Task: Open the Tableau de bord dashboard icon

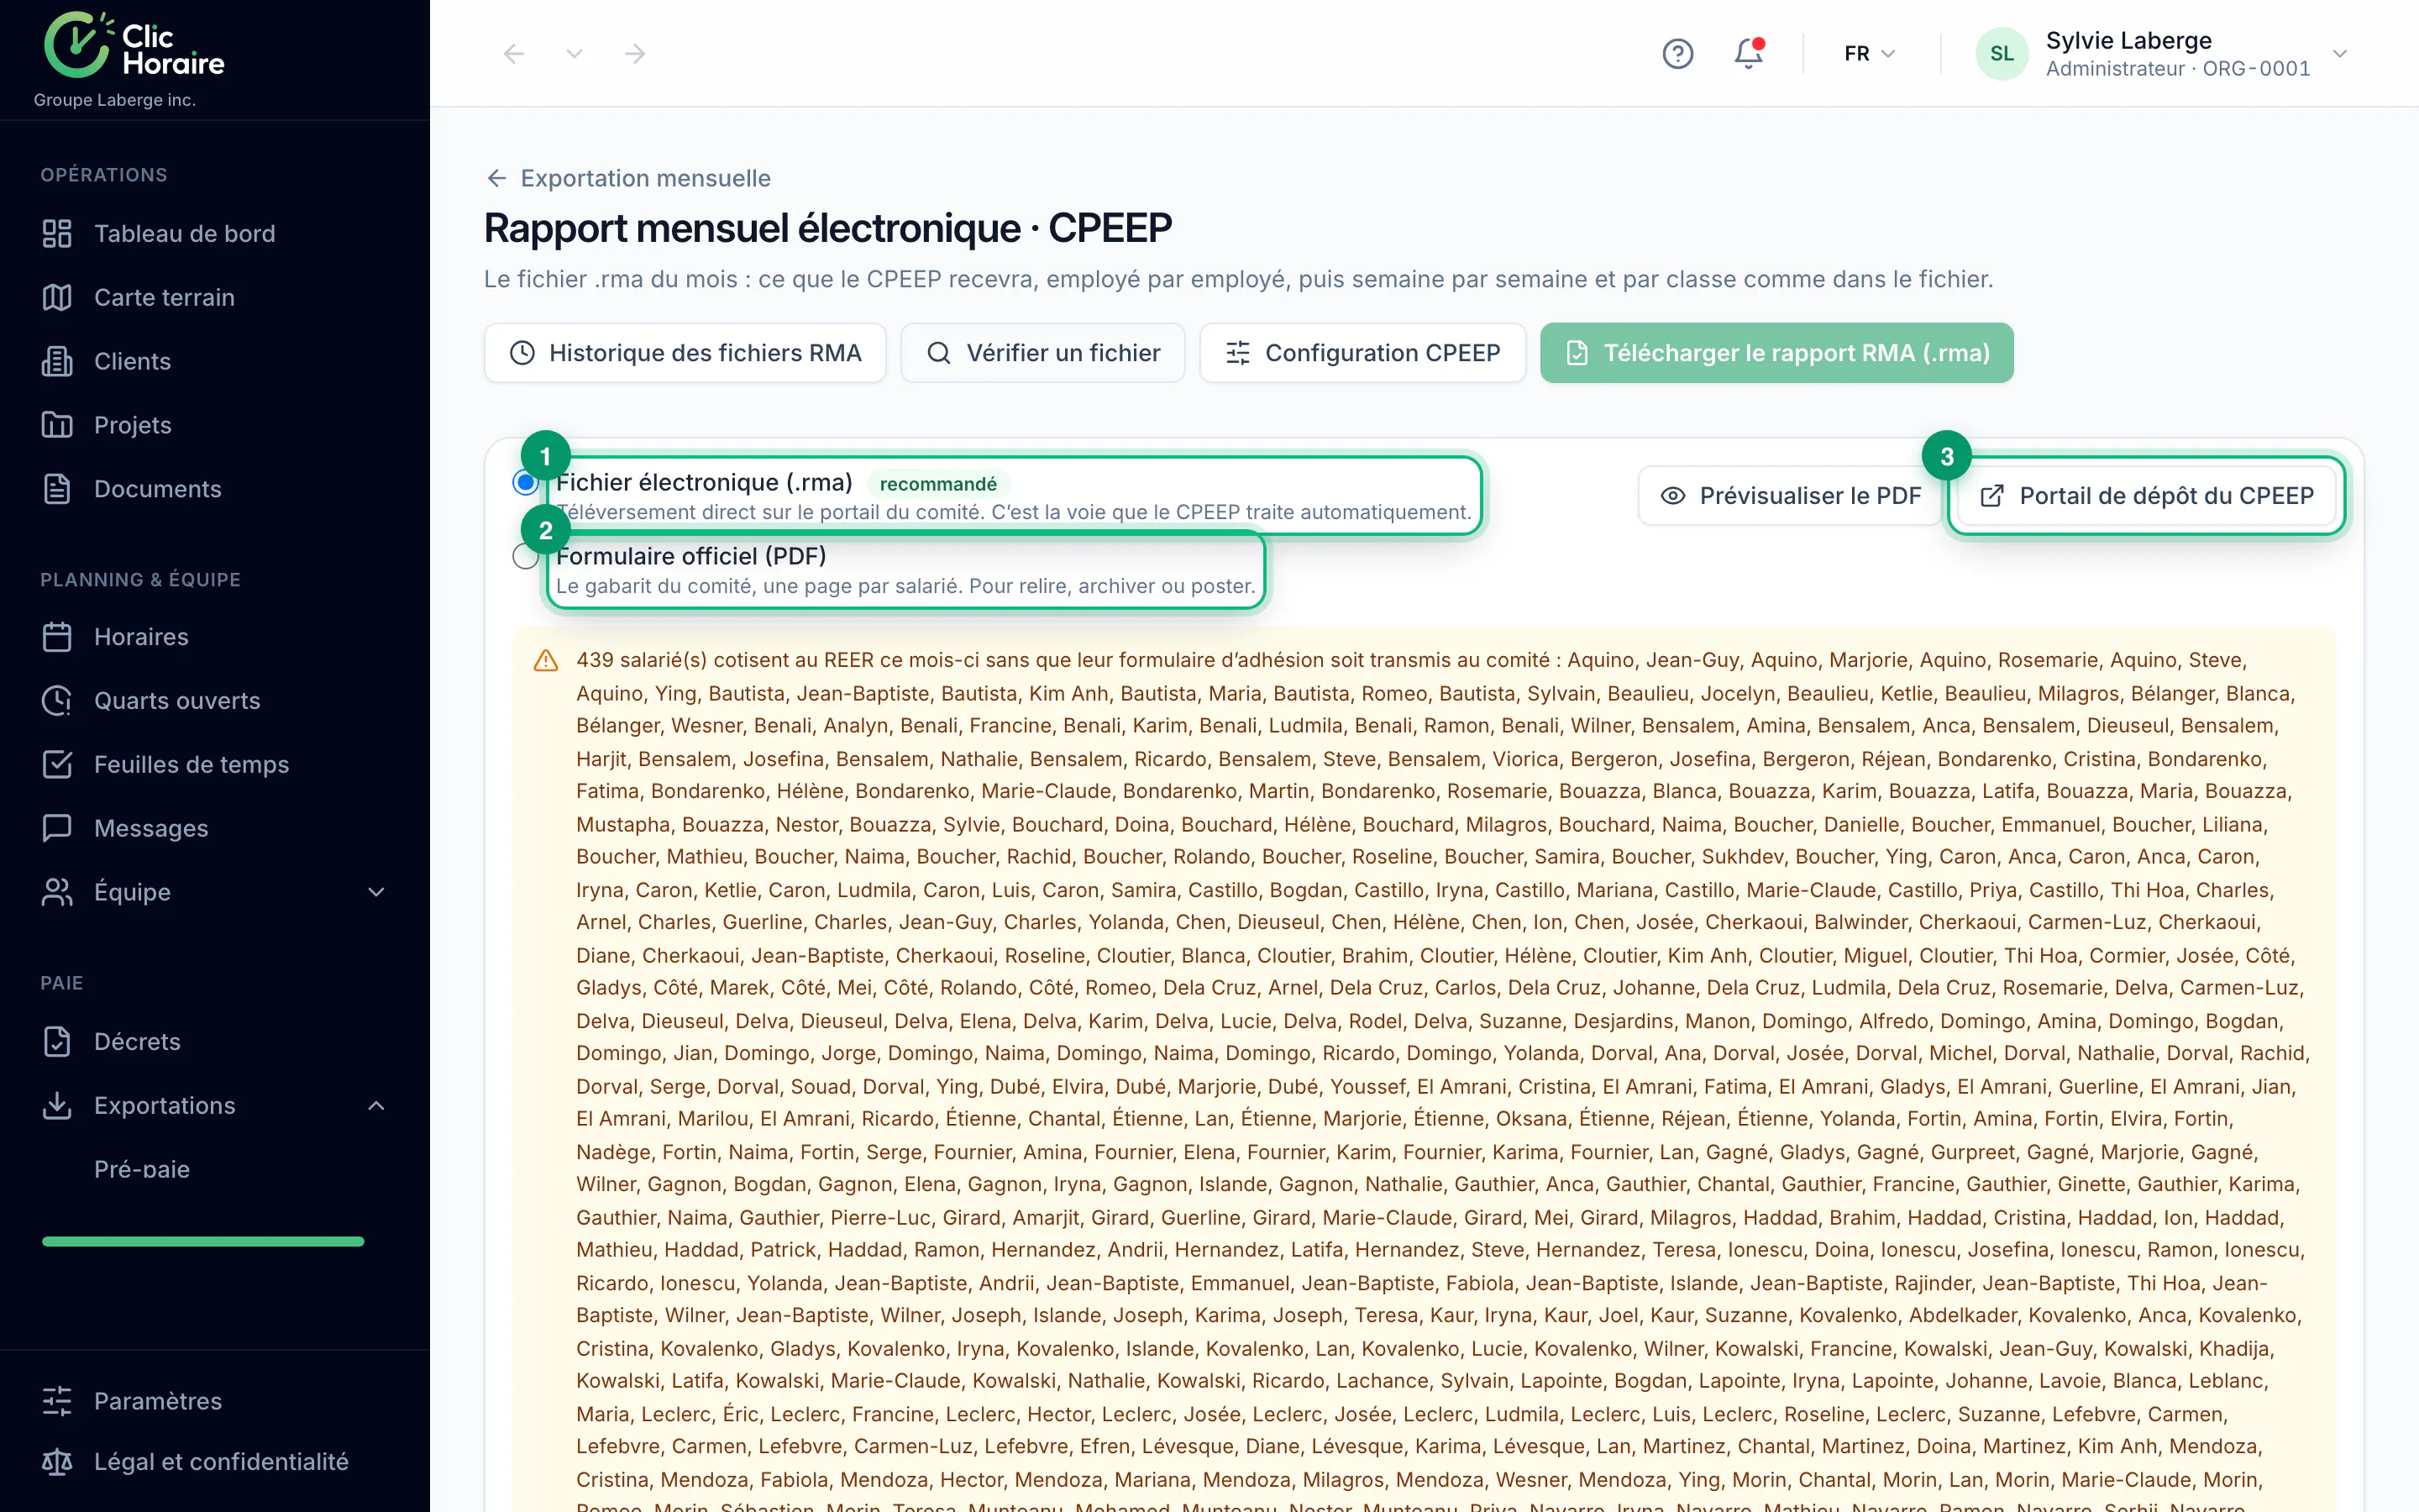Action: (x=57, y=233)
